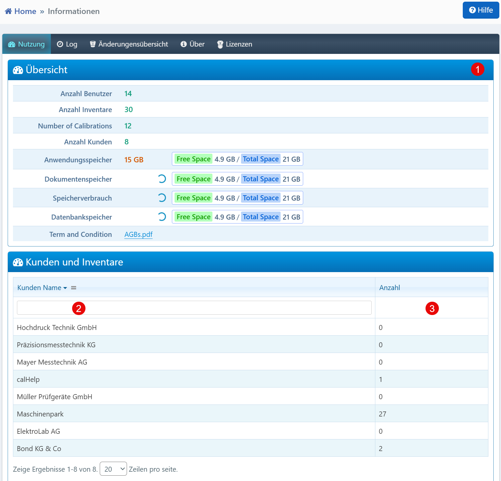The width and height of the screenshot is (501, 481).
Task: Click the Free Space badge for Anwendungsspeicher
Action: tap(193, 159)
